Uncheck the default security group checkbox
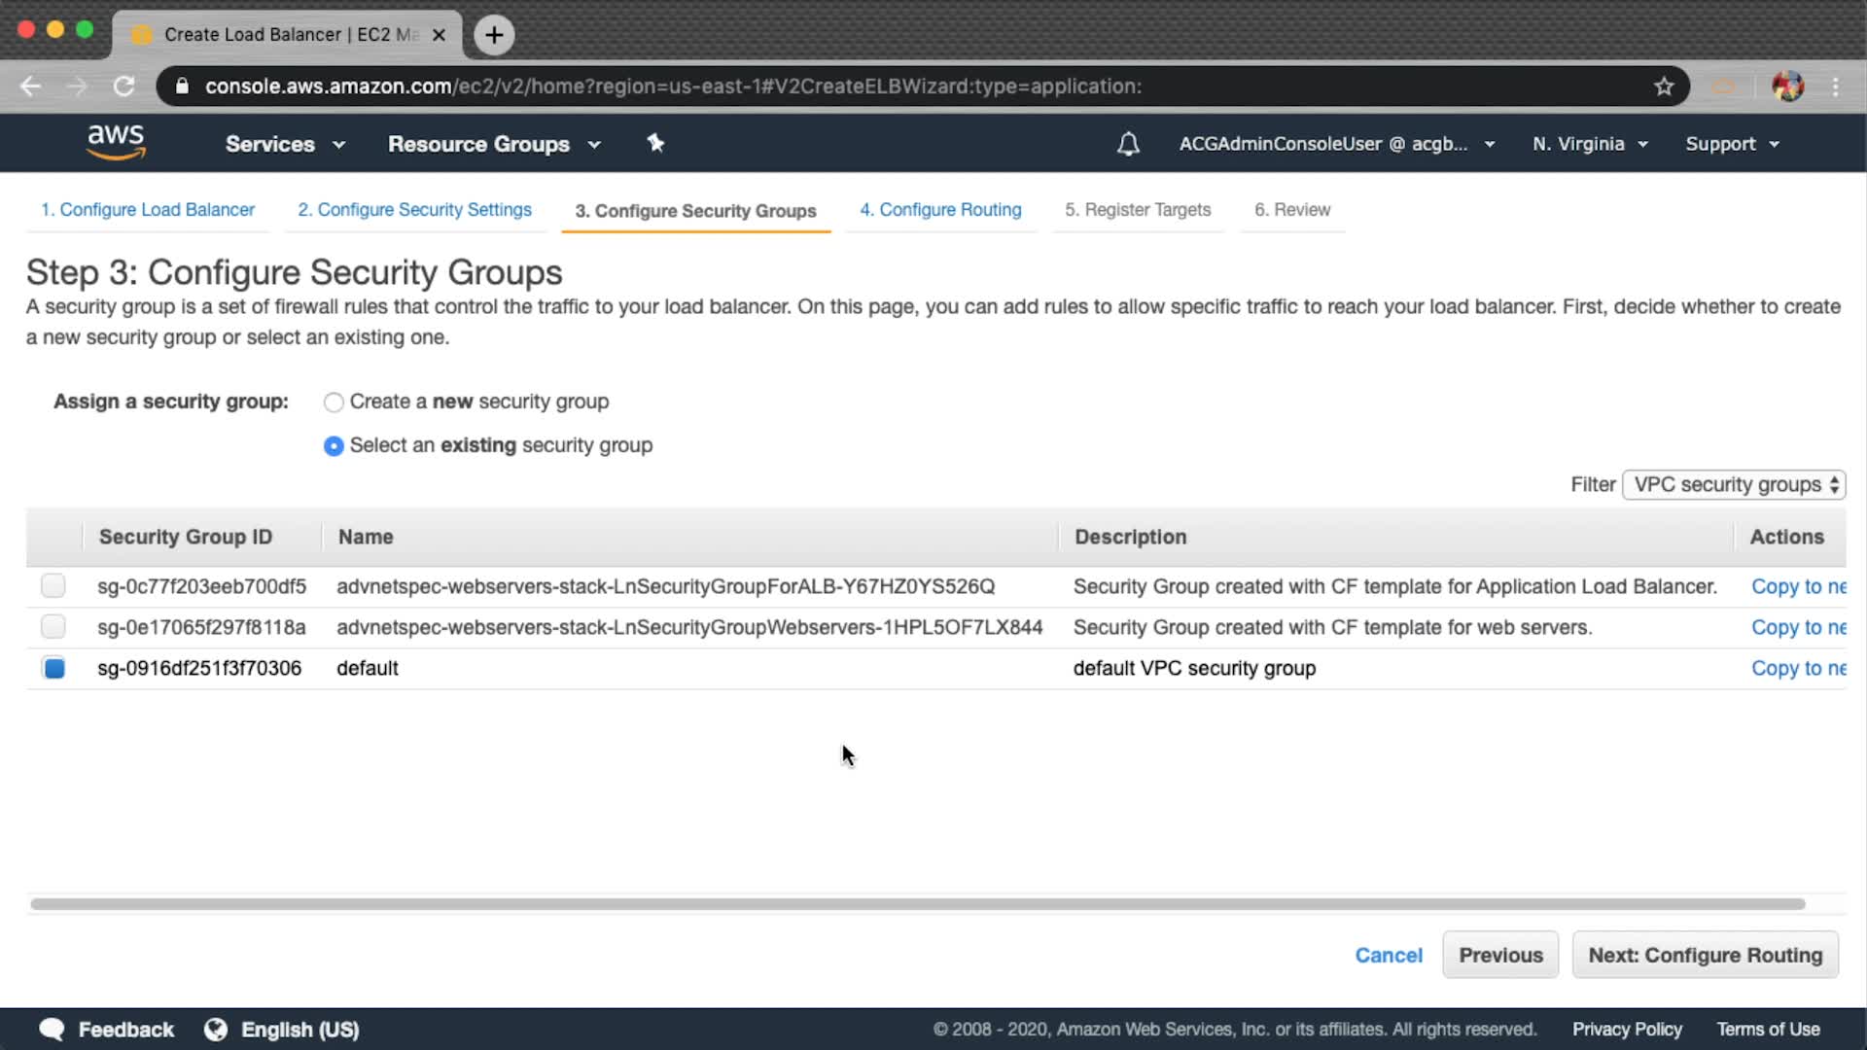The width and height of the screenshot is (1867, 1050). pos(53,668)
